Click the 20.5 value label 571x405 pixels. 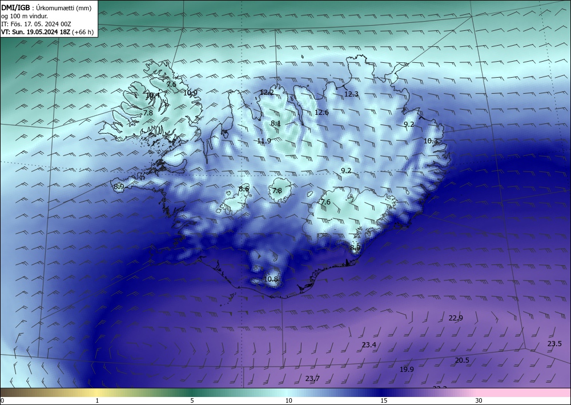click(462, 360)
